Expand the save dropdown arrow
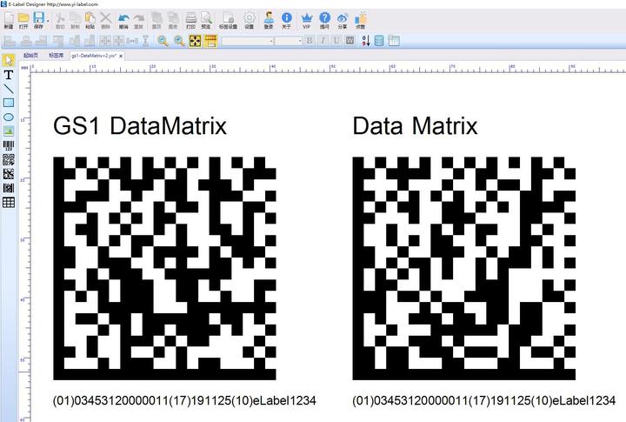 [x=48, y=21]
